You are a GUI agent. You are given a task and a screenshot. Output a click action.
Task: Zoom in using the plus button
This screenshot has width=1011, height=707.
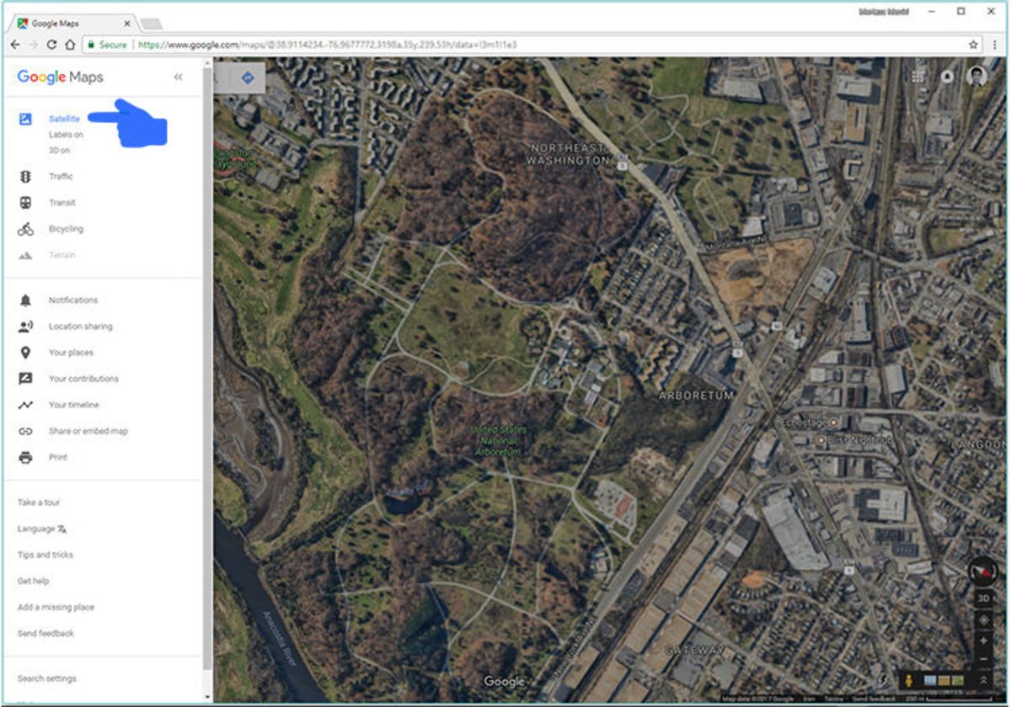(x=982, y=641)
